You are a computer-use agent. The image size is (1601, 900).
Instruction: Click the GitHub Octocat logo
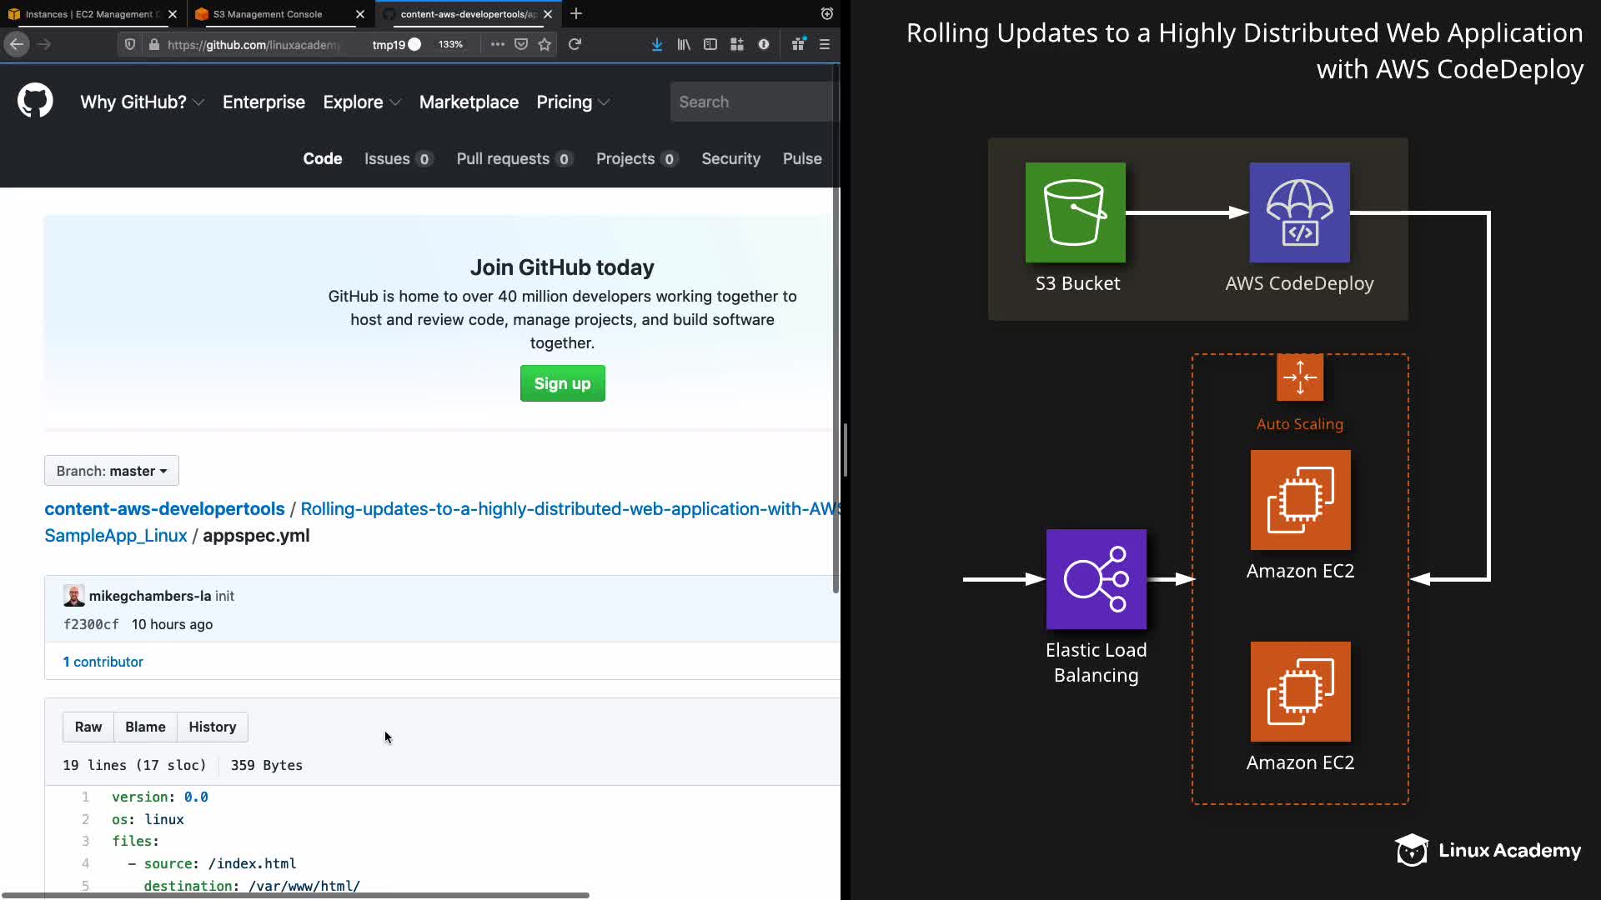pyautogui.click(x=35, y=102)
